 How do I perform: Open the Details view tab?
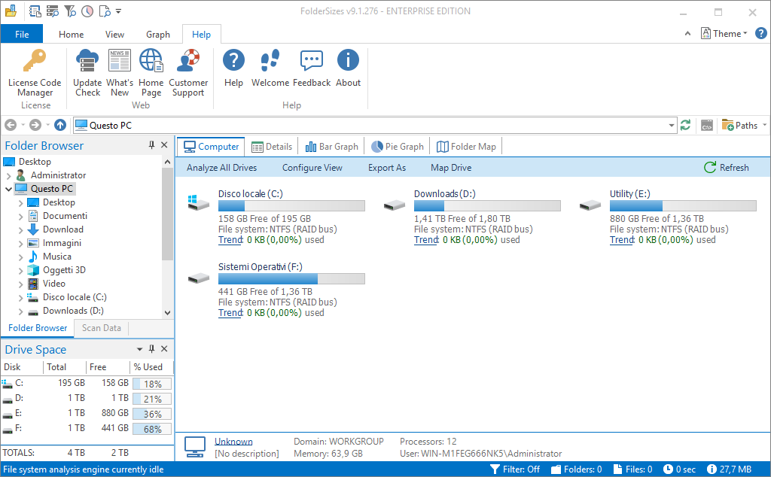tap(272, 147)
